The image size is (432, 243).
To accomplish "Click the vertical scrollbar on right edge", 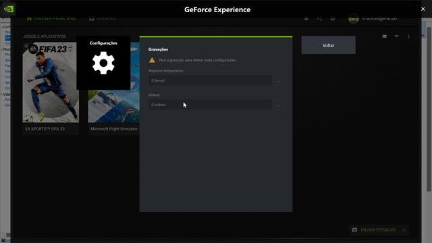I will pos(429,109).
